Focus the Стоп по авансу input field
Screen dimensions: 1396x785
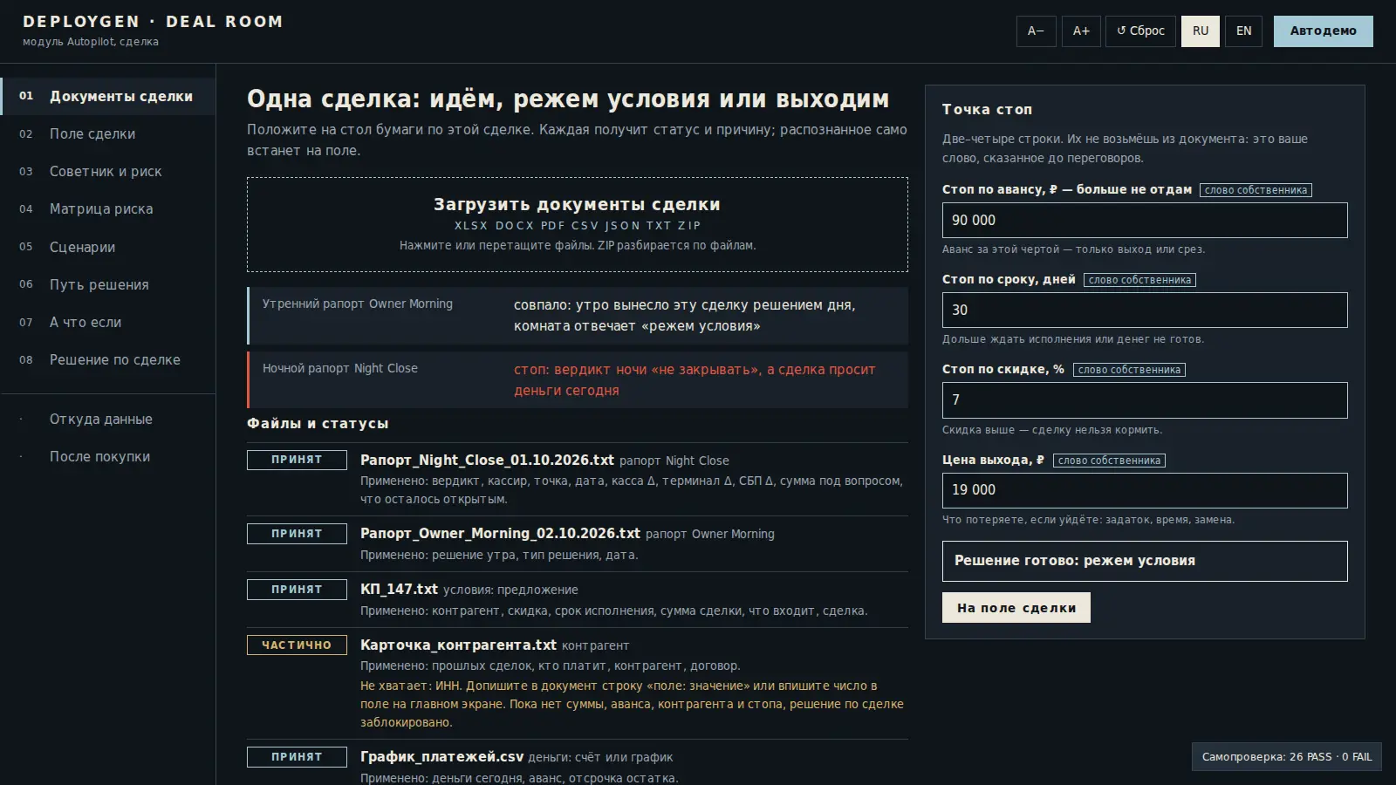tap(1145, 220)
